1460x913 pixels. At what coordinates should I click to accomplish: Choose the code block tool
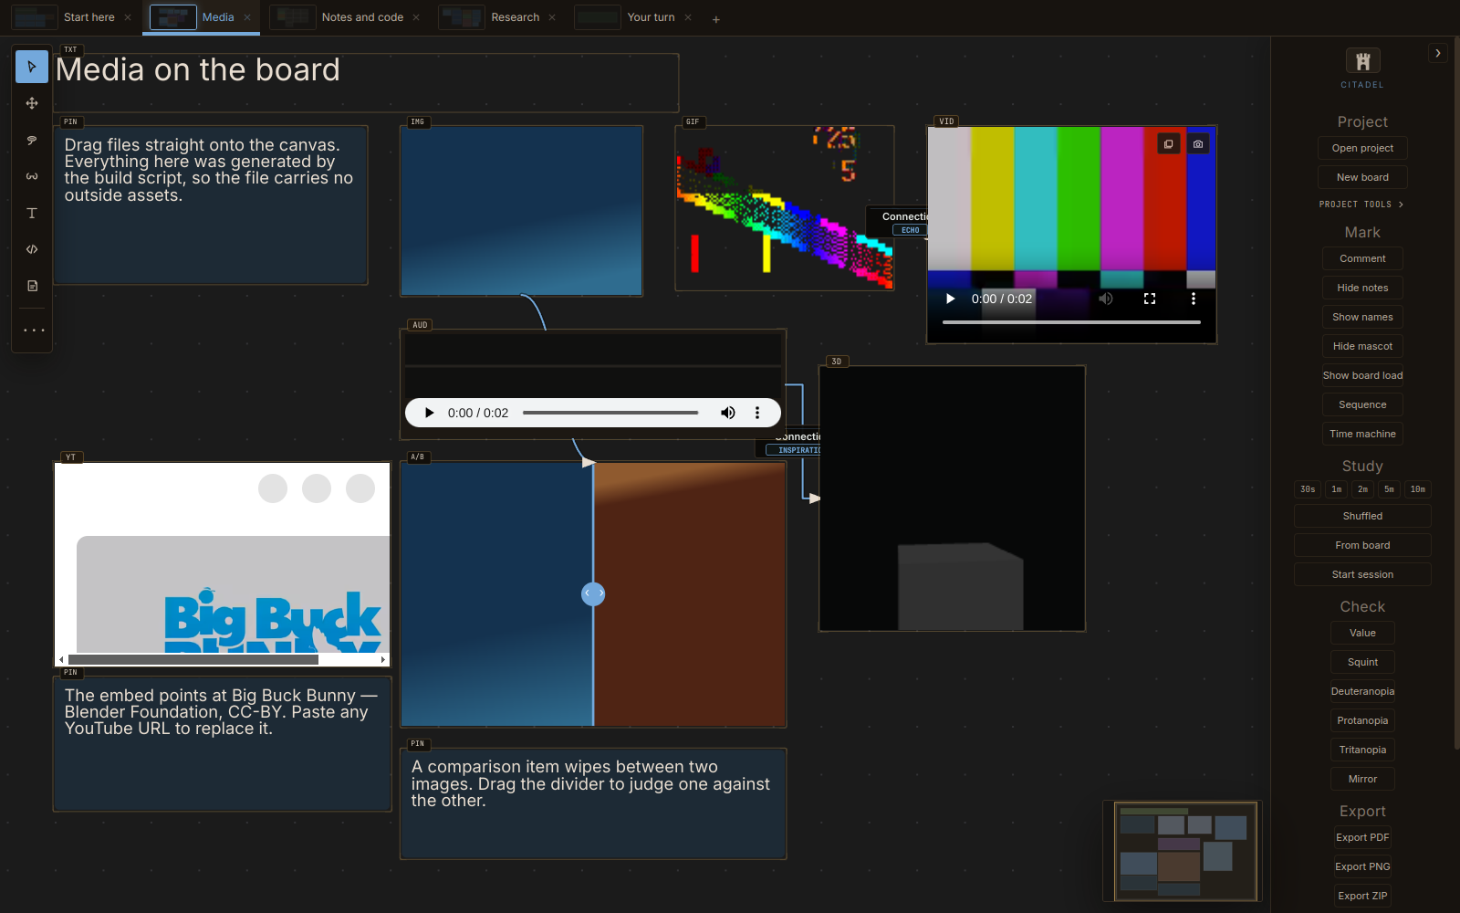(32, 249)
